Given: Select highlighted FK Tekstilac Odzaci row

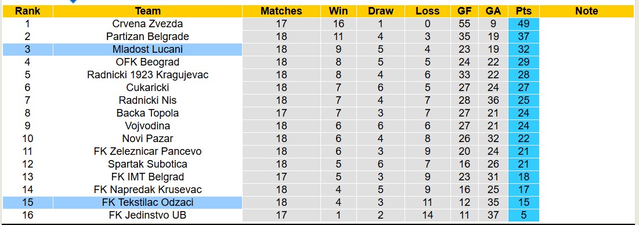Looking at the screenshot, I should tap(271, 202).
